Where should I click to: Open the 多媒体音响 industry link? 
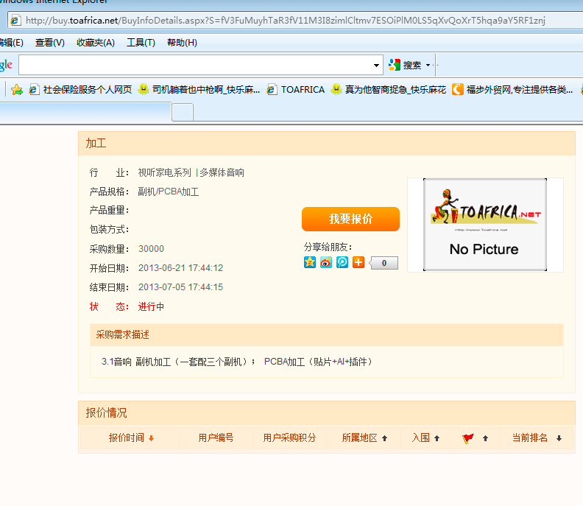(x=222, y=173)
